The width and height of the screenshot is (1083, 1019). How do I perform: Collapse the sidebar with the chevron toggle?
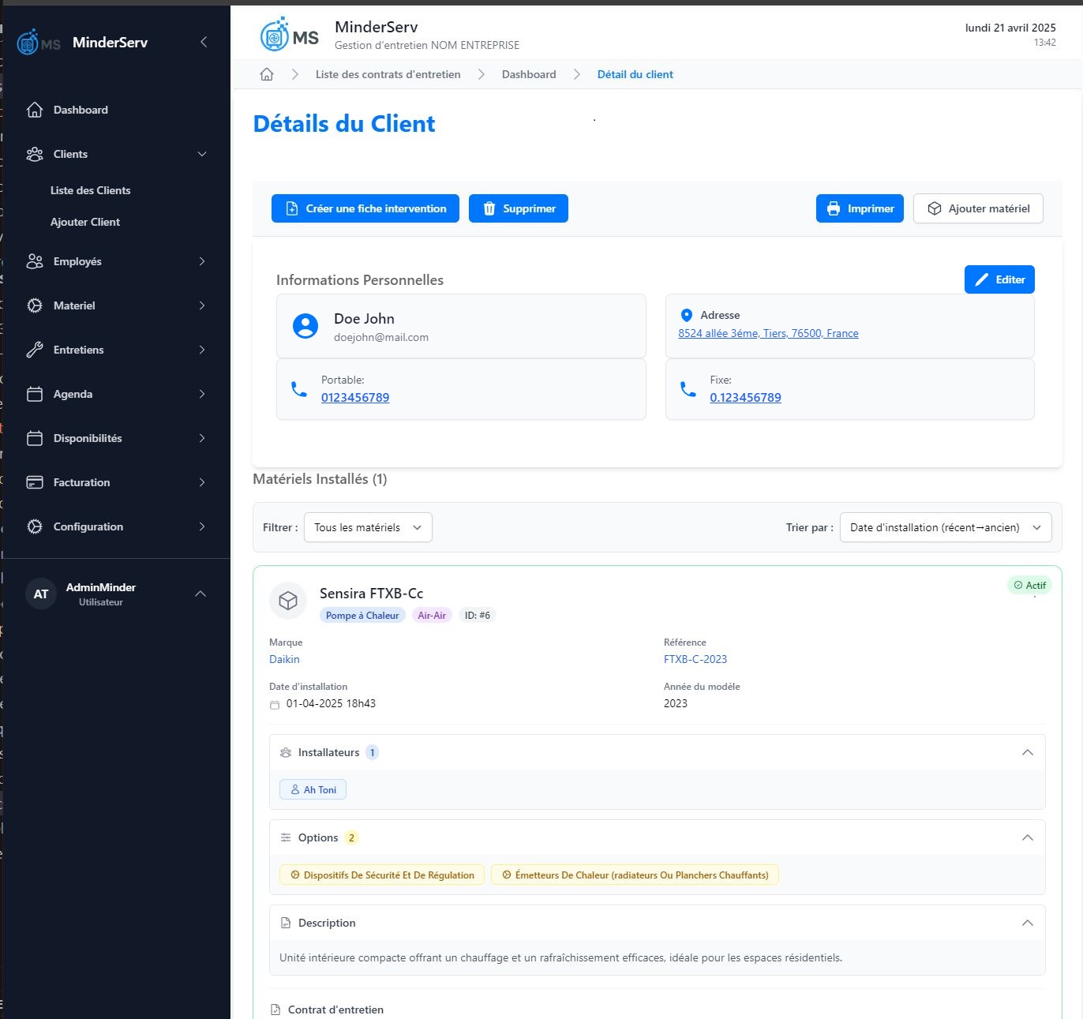[x=204, y=42]
